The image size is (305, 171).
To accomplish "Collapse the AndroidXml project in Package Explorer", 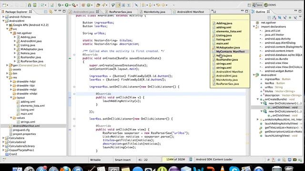I will tap(3, 21).
